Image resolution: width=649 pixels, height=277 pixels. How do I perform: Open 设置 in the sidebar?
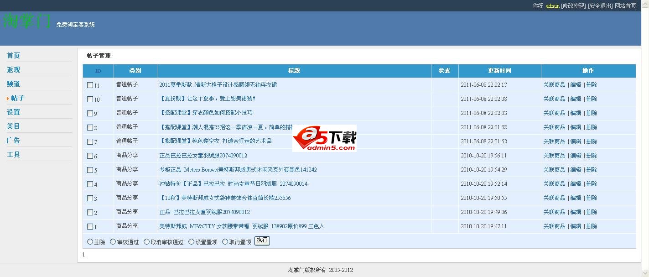pos(13,112)
